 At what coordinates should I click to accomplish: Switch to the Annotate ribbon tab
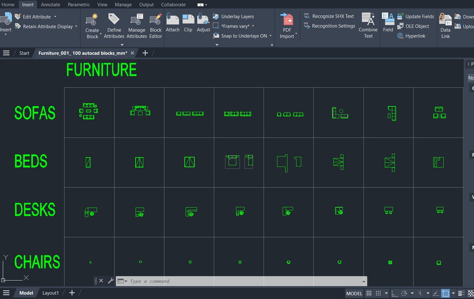pos(50,4)
